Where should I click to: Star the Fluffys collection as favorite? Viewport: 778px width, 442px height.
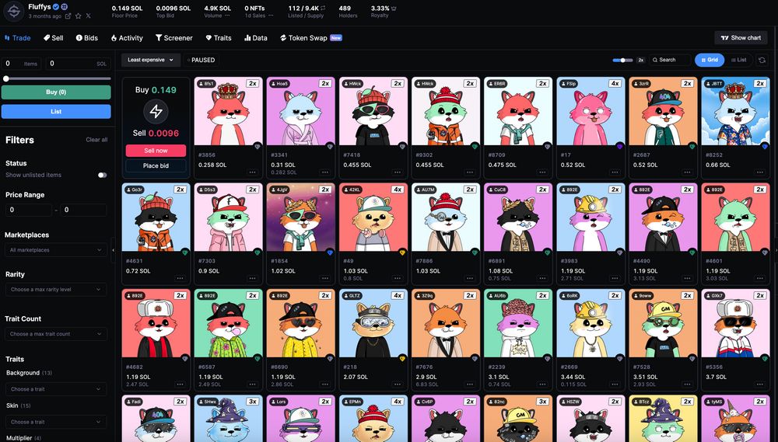(78, 16)
